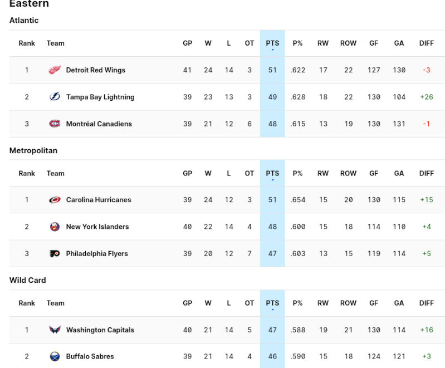Sort Atlantic table by PTS column
Screen dimensions: 445x368
[272, 43]
